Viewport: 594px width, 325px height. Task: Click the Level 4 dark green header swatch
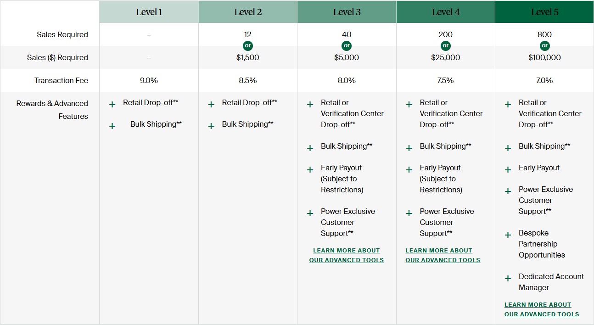[x=446, y=12]
